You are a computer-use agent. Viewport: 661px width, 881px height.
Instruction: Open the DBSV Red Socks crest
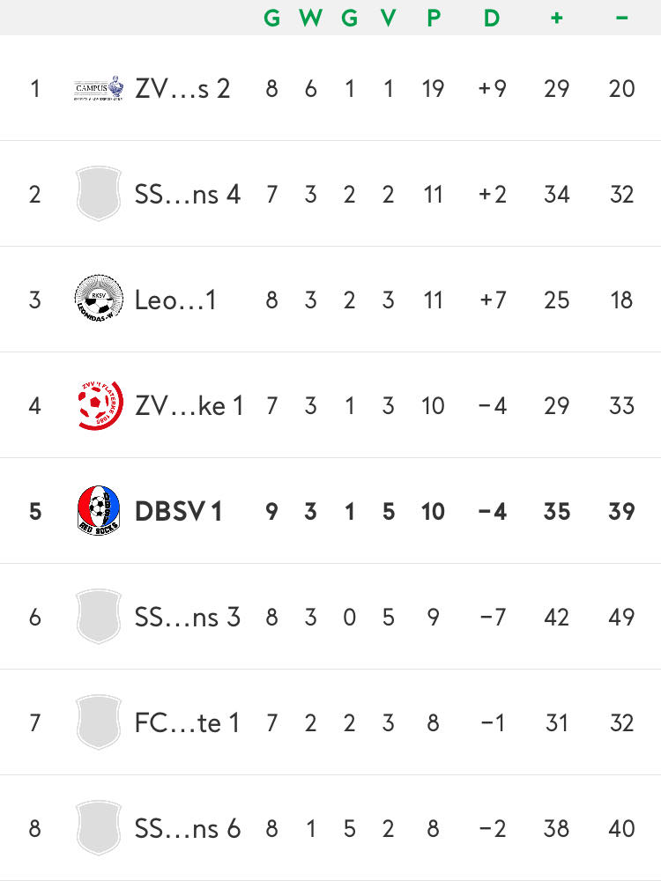point(99,510)
